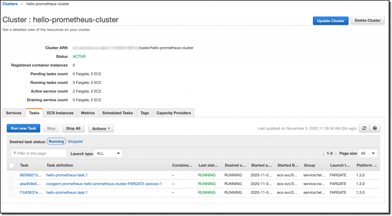Sort by Last status column header
This screenshot has height=216, width=392.
tap(208, 165)
